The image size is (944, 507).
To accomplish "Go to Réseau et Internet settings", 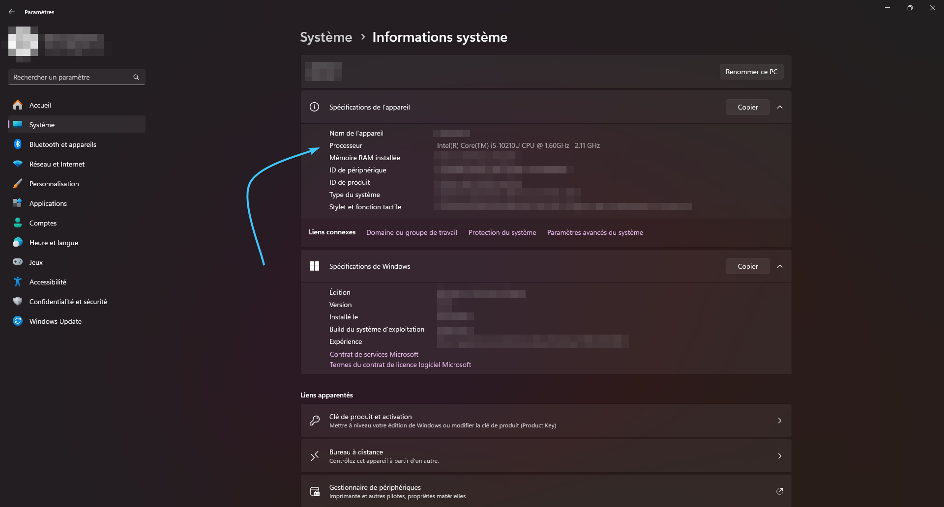I will tap(77, 164).
